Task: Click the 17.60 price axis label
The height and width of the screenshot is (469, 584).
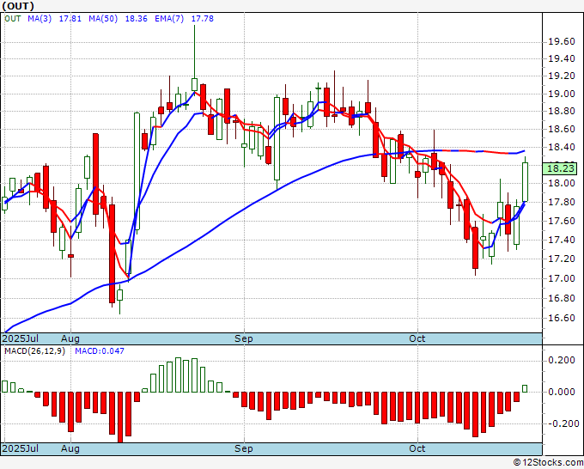Action: [562, 221]
